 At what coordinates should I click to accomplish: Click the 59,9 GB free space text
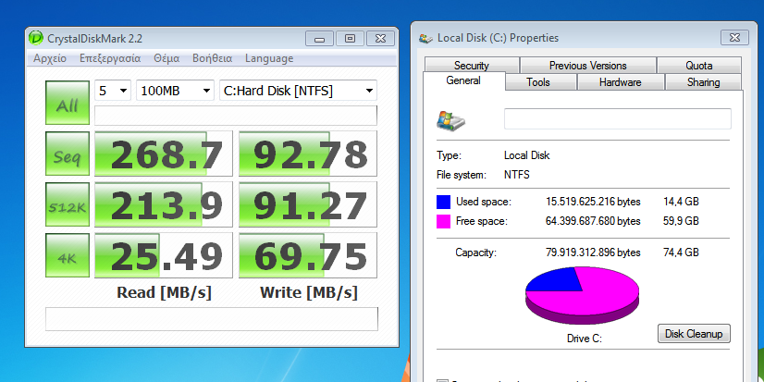pos(681,221)
